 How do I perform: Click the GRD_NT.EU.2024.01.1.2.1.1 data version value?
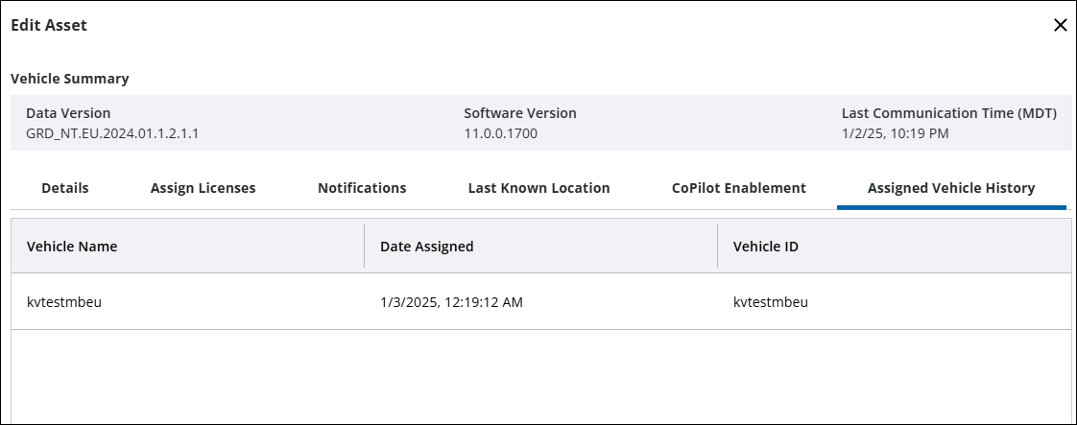(112, 133)
